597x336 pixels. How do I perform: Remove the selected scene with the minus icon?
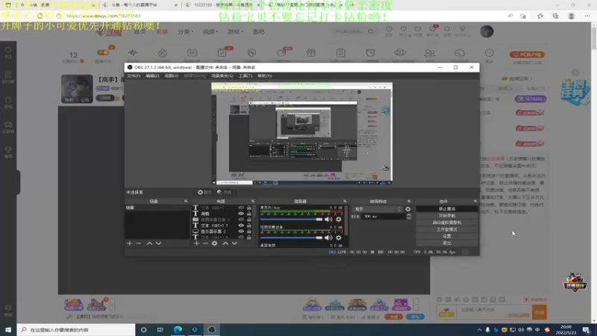pyautogui.click(x=139, y=243)
